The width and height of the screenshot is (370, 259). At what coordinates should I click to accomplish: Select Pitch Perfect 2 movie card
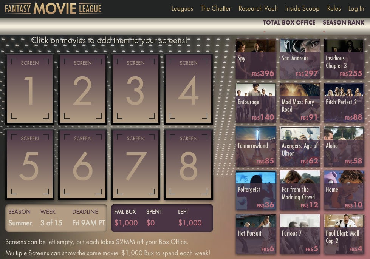tap(344, 103)
